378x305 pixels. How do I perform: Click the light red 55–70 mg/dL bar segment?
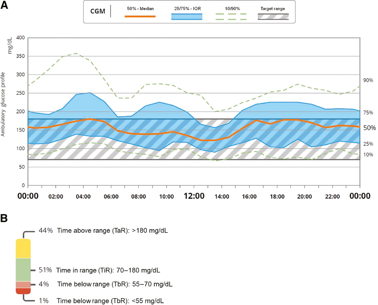point(23,284)
